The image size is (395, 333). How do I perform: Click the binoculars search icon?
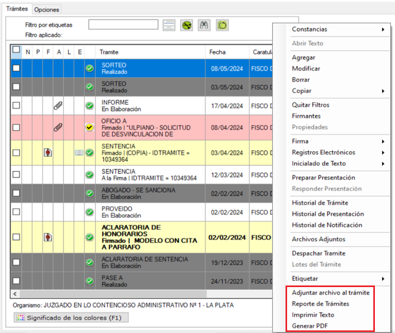click(204, 25)
